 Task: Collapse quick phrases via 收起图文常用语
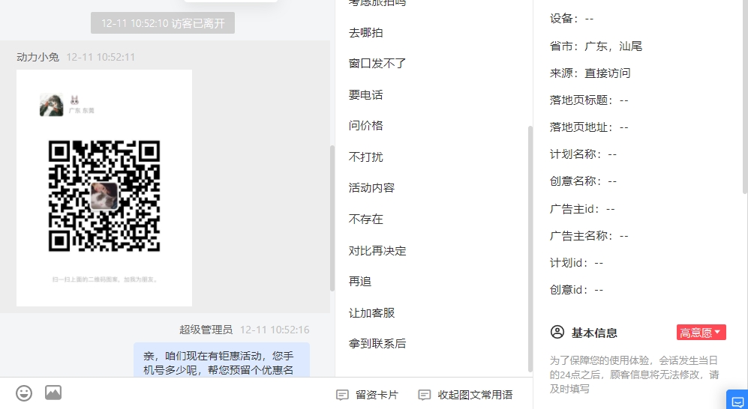coord(475,395)
